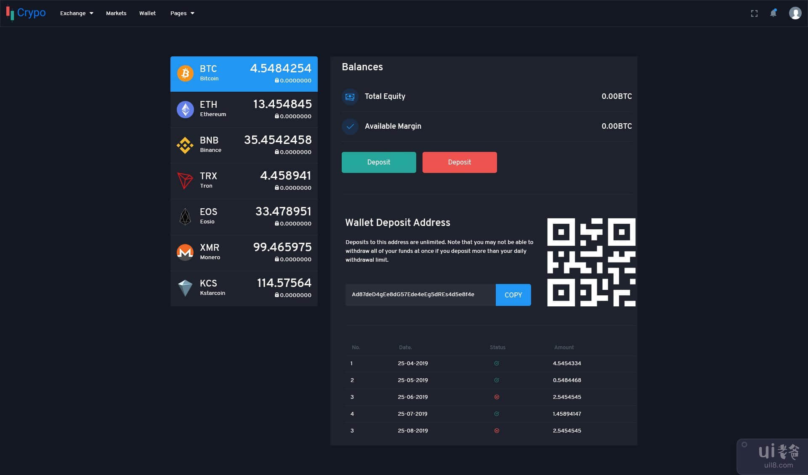
Task: Click the Wallet Deposit Address heading
Action: (x=398, y=223)
